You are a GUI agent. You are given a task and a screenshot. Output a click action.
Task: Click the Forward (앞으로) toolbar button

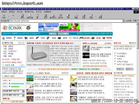coord(13,16)
